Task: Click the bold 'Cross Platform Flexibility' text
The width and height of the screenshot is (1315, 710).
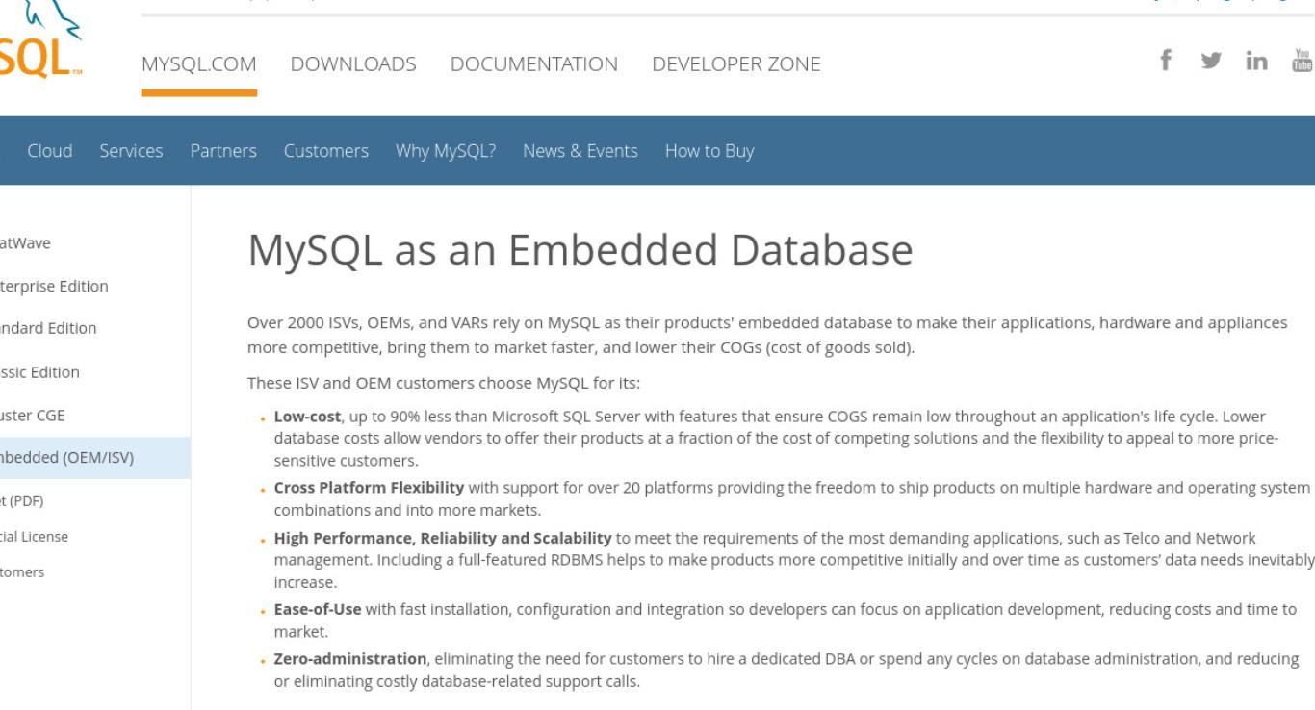Action: click(370, 487)
